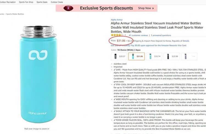Open the star rating dropdown arrow
Viewport: 206px width, 134px height.
click(x=125, y=35)
